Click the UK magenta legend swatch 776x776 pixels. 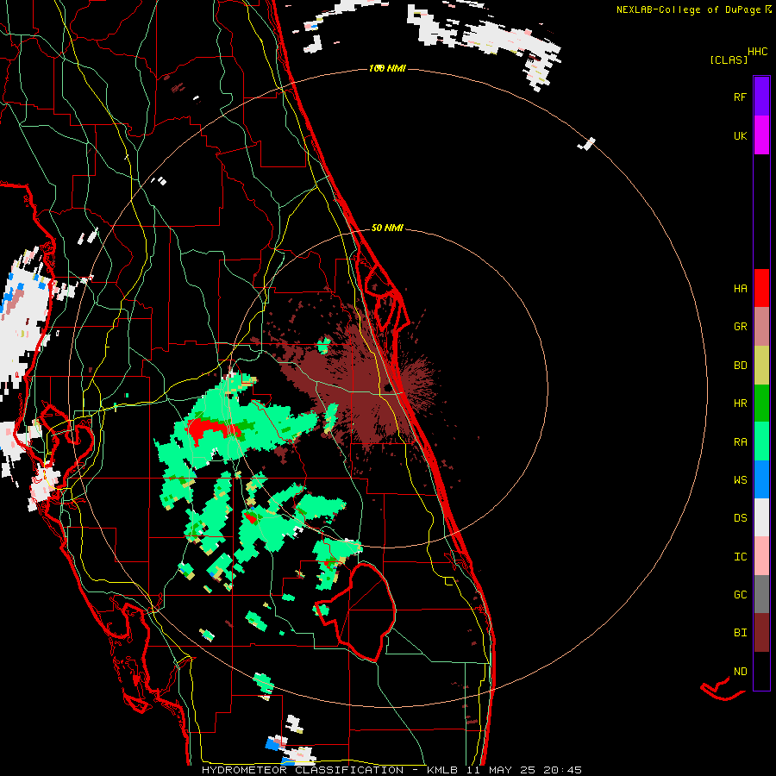(x=761, y=135)
